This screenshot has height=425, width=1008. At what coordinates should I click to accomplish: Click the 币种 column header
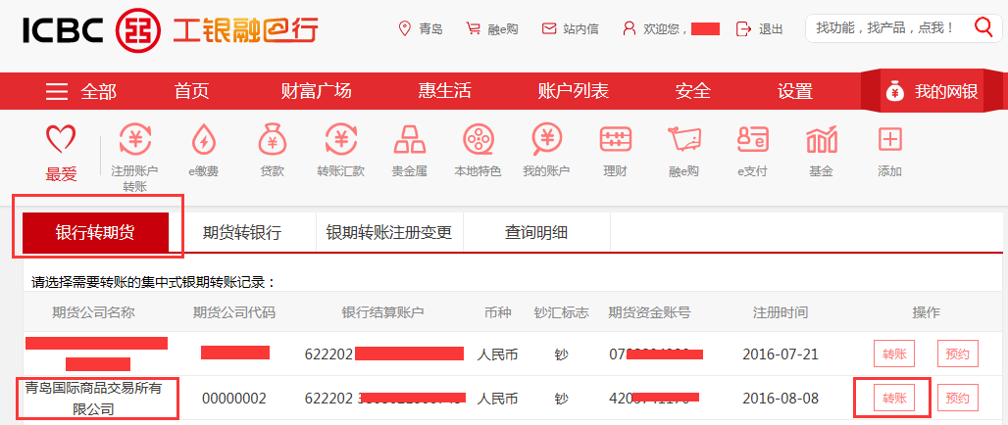click(x=497, y=312)
